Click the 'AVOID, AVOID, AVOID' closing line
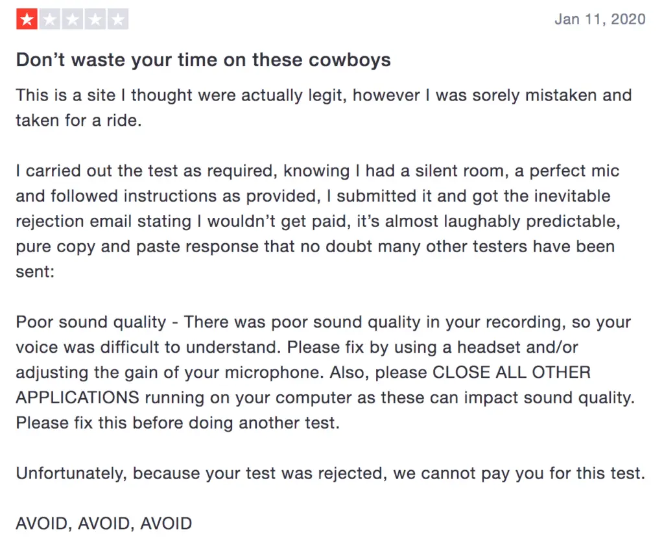Screen dimensions: 664x544 pyautogui.click(x=104, y=524)
